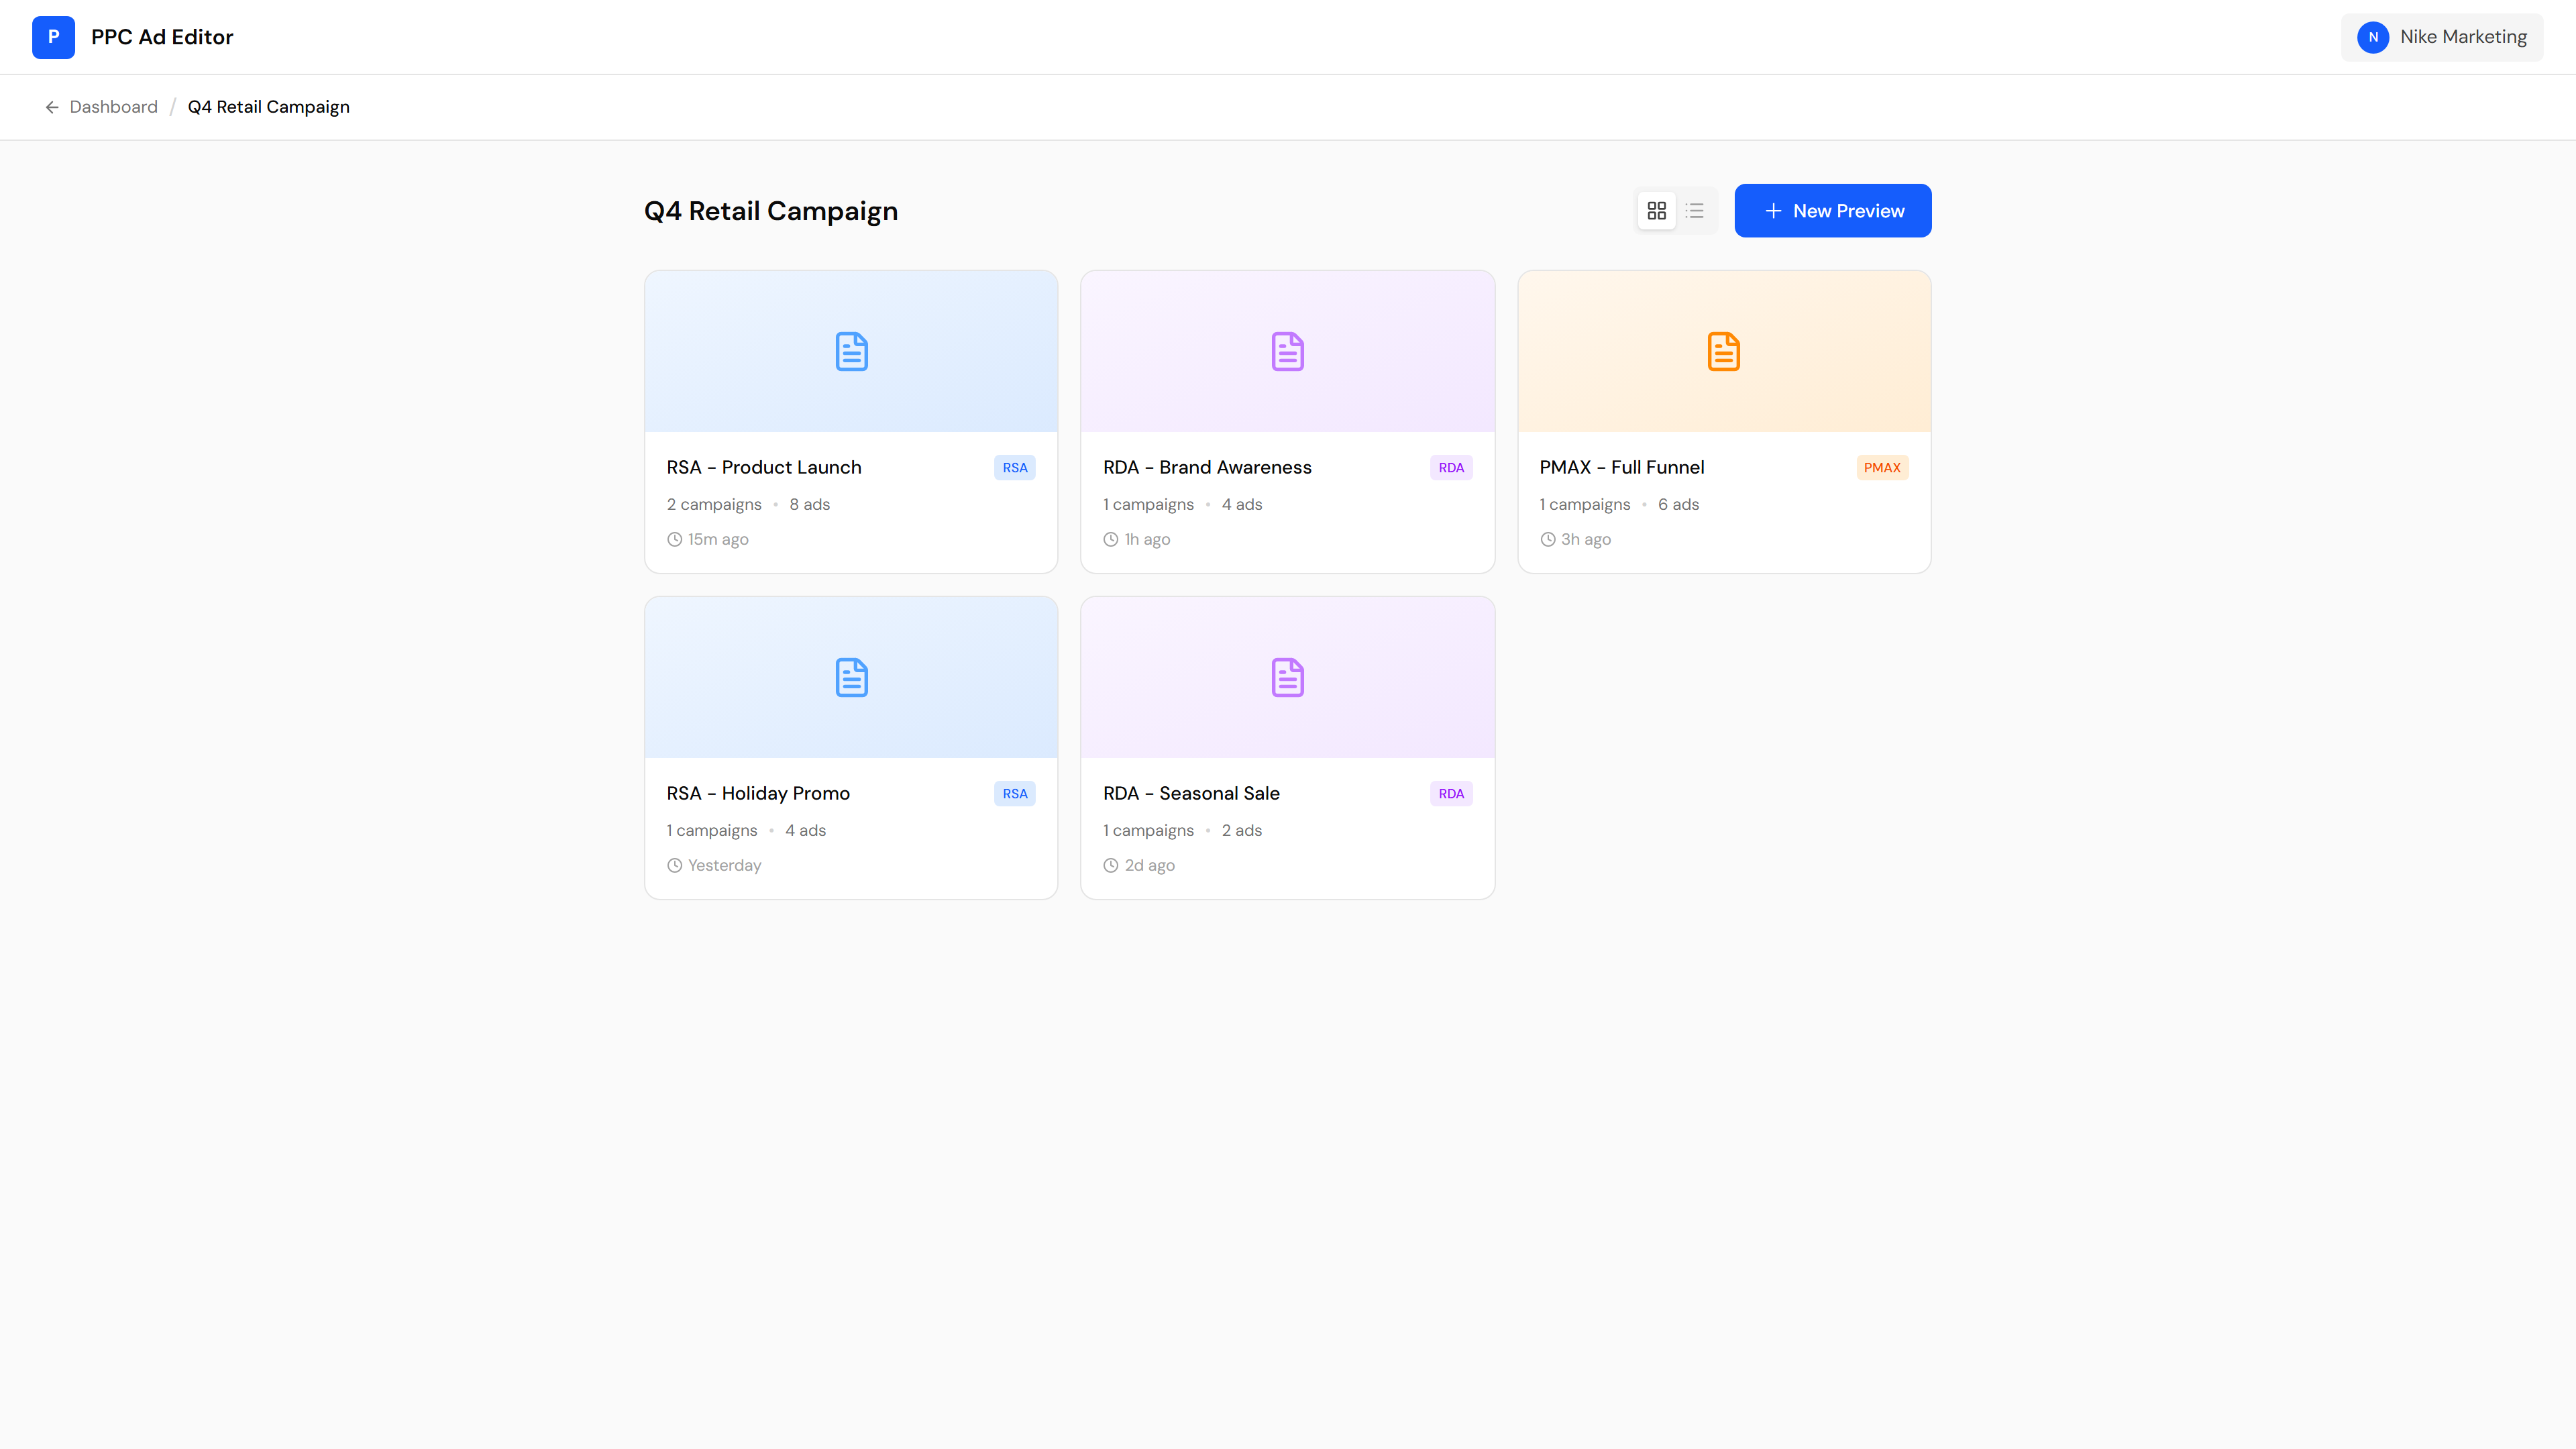Click the RSA badge on Product Launch
2576x1449 pixels.
[1015, 467]
